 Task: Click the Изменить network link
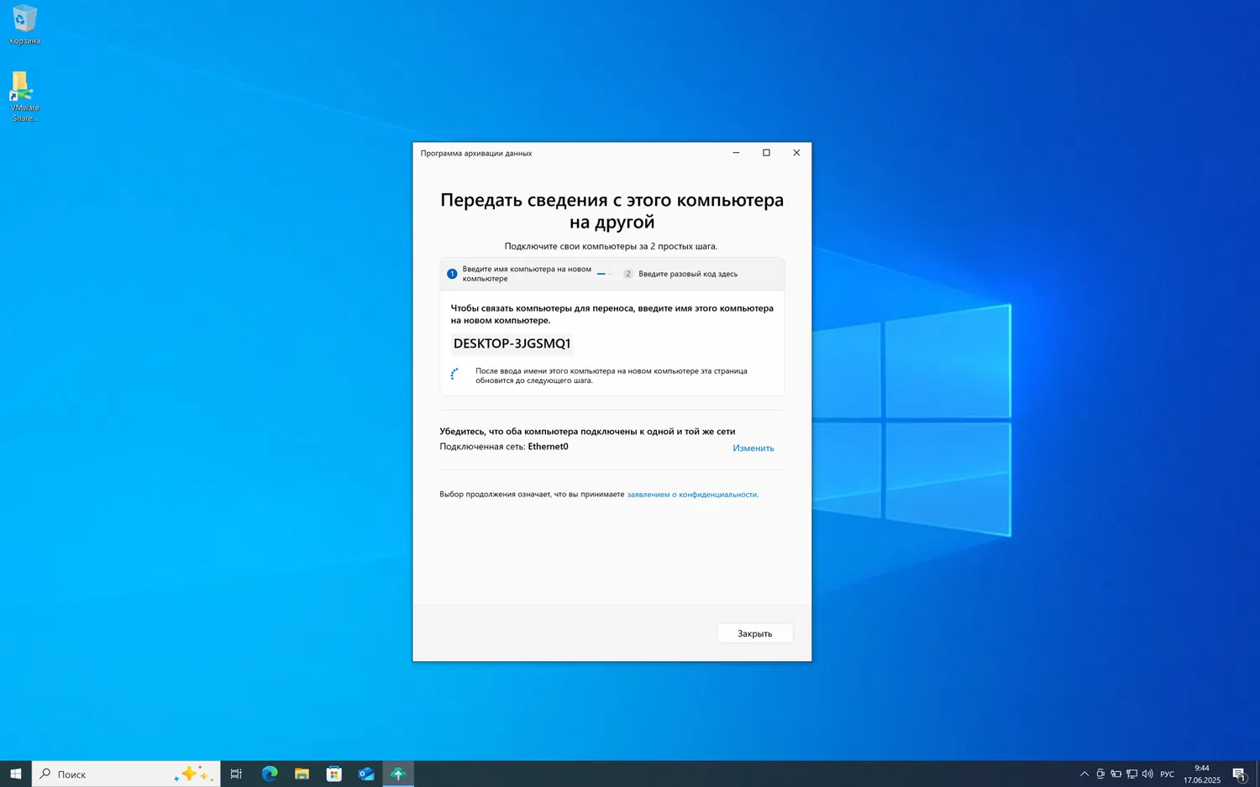pyautogui.click(x=753, y=448)
